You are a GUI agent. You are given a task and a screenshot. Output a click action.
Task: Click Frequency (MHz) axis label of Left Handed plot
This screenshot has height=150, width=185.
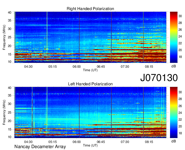coord(4,112)
